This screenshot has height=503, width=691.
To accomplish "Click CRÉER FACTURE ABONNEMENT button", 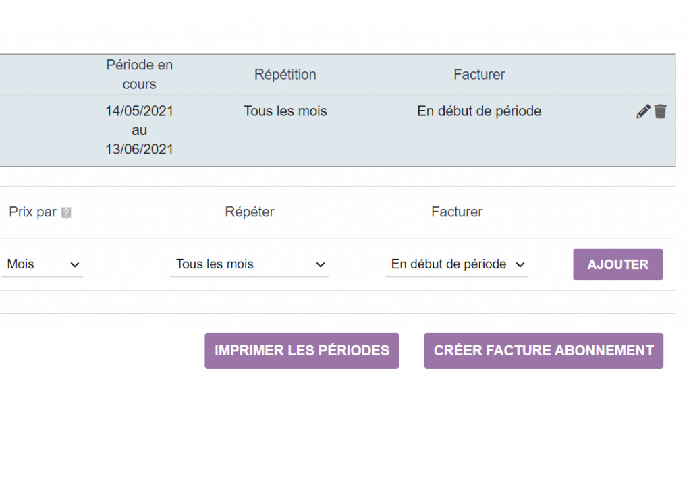I will pyautogui.click(x=543, y=351).
